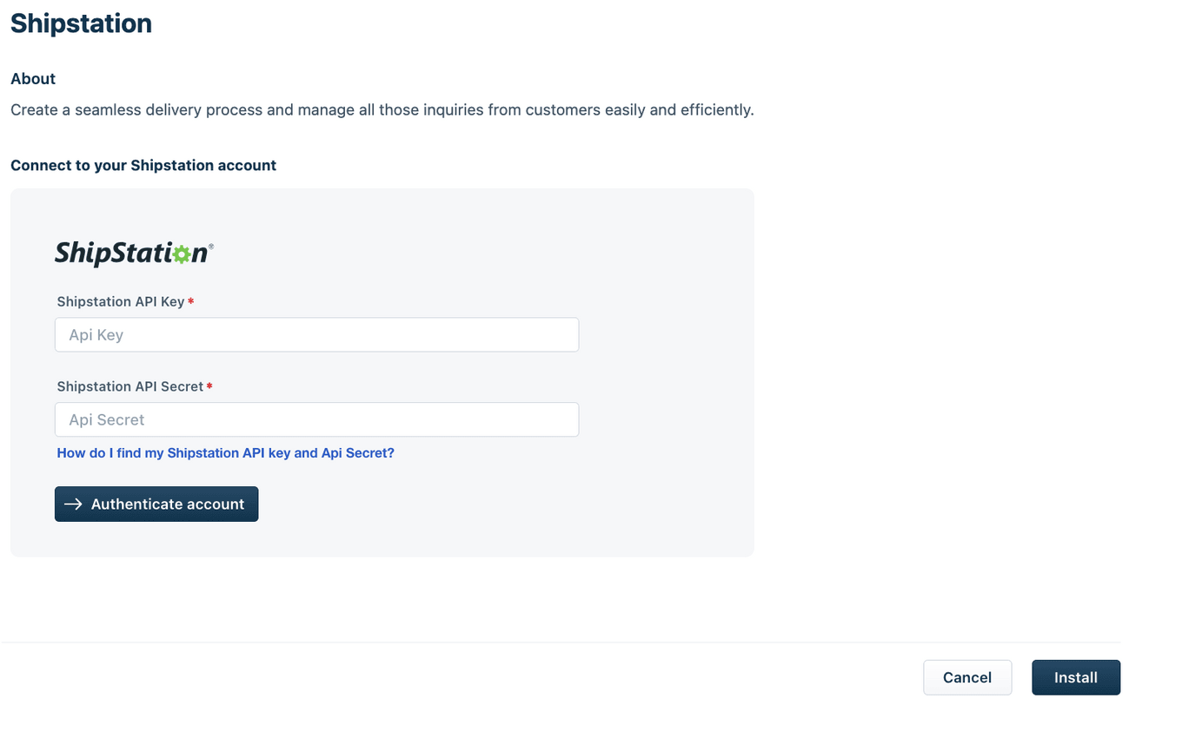Screen dimensions: 1182x738
Task: Click inside the Api Secret input field
Action: point(316,419)
